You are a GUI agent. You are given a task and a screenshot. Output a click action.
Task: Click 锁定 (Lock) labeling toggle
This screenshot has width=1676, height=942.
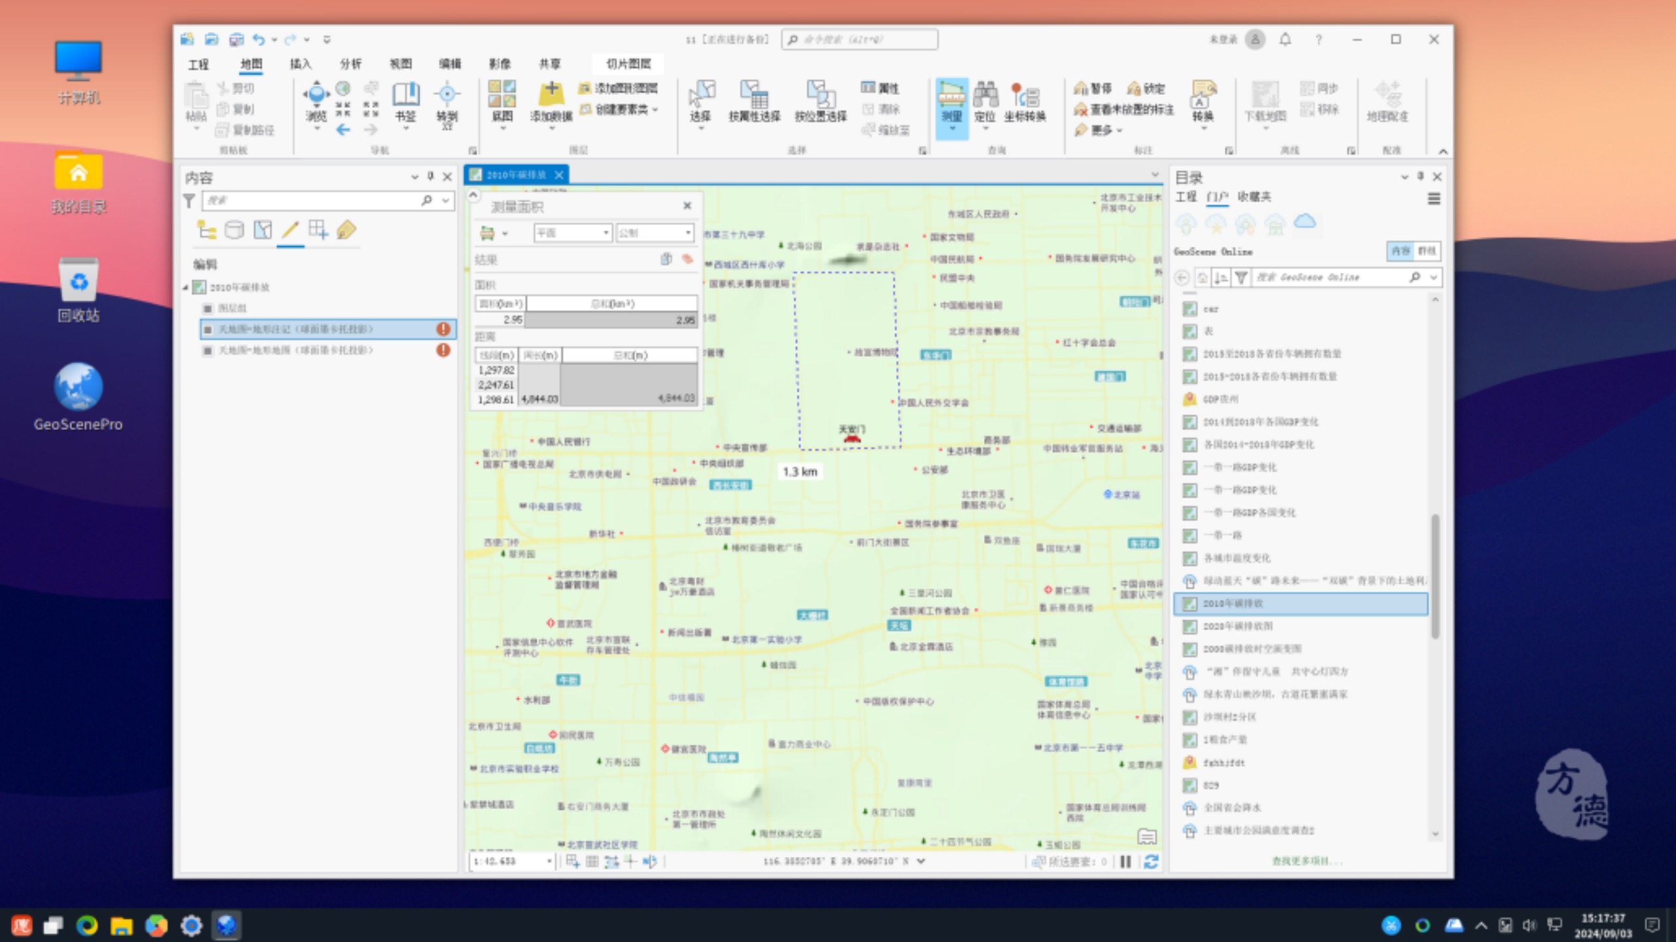[1146, 88]
